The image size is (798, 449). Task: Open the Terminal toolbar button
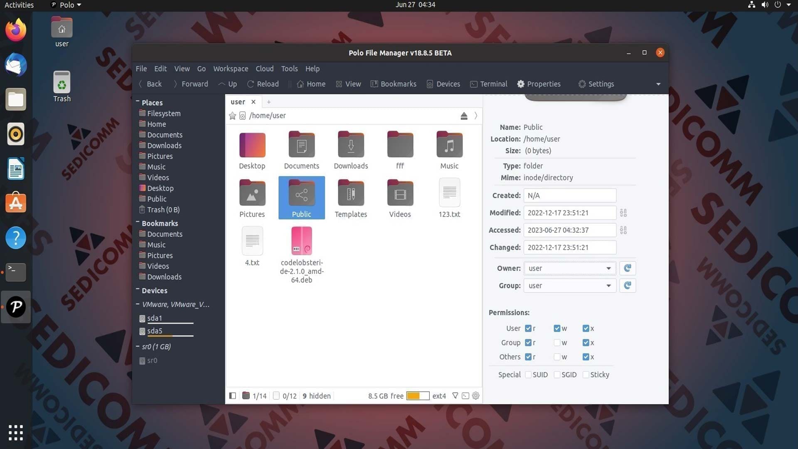489,84
